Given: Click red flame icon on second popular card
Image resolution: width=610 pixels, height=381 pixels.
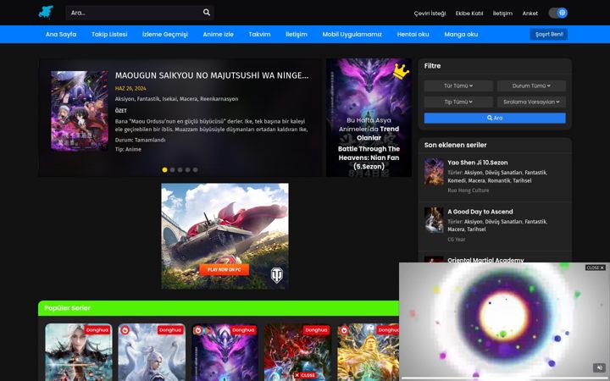Looking at the screenshot, I should click(x=125, y=330).
